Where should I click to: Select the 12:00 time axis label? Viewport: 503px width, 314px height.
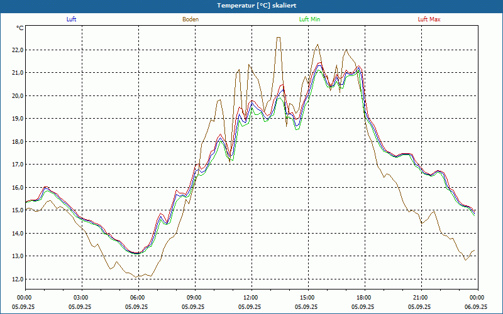coord(251,298)
